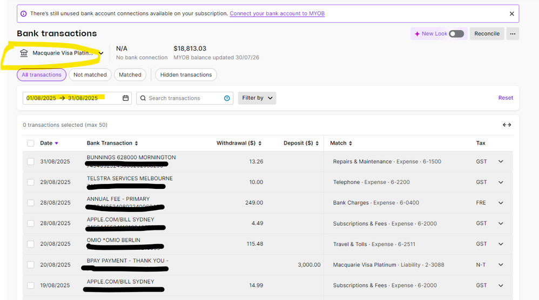The width and height of the screenshot is (539, 300).
Task: Select the Hidden transactions tab
Action: (x=186, y=74)
